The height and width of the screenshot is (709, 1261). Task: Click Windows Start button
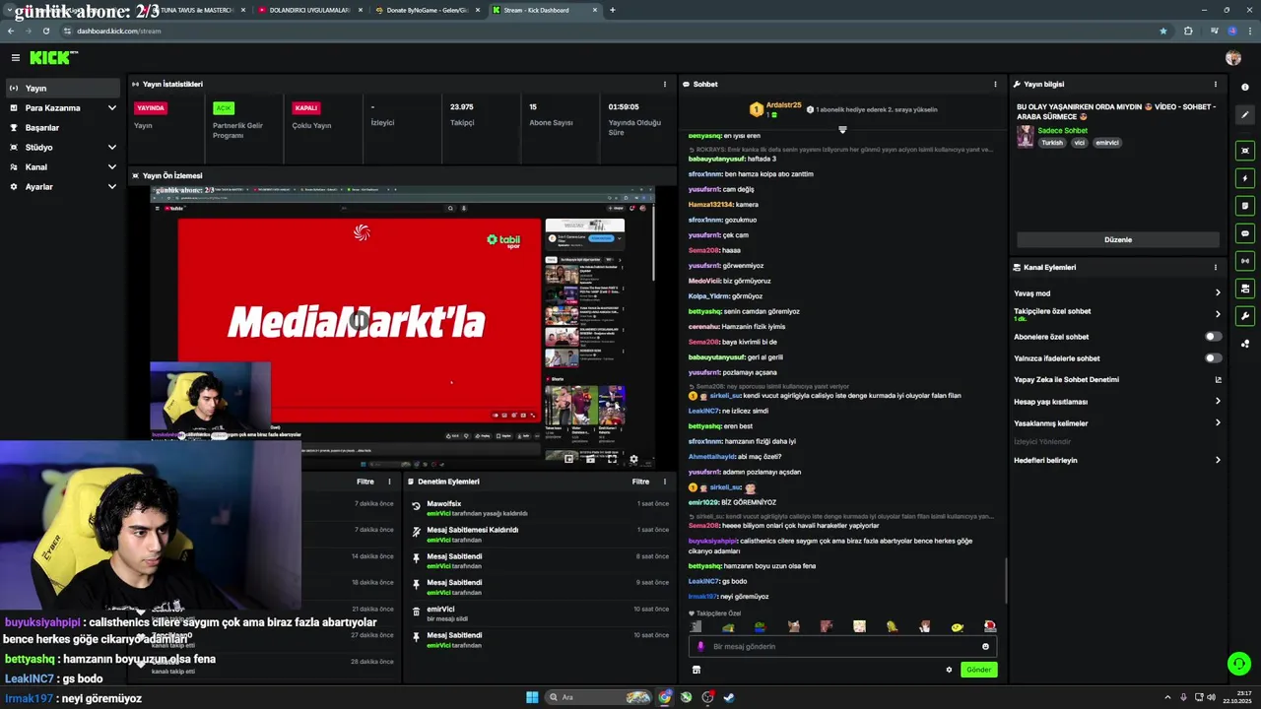click(x=532, y=697)
